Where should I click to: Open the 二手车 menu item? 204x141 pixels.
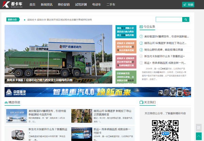(x=111, y=4)
